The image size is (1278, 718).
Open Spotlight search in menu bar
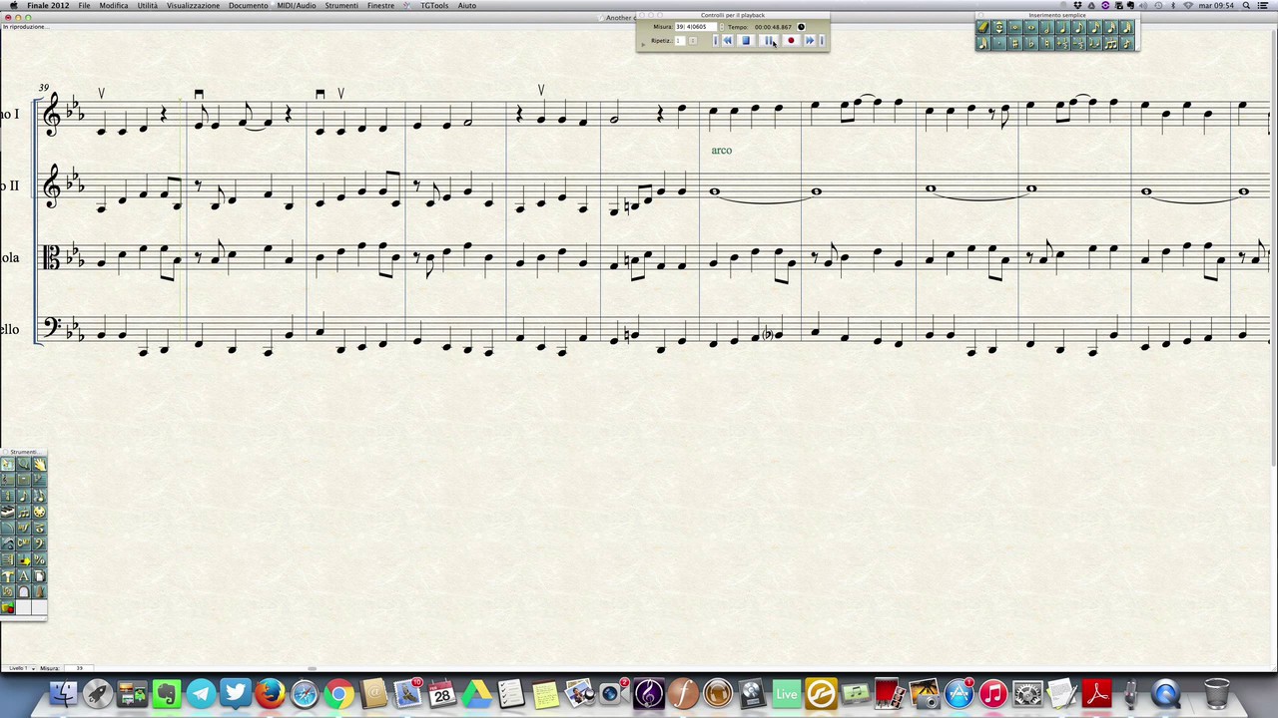click(x=1246, y=5)
